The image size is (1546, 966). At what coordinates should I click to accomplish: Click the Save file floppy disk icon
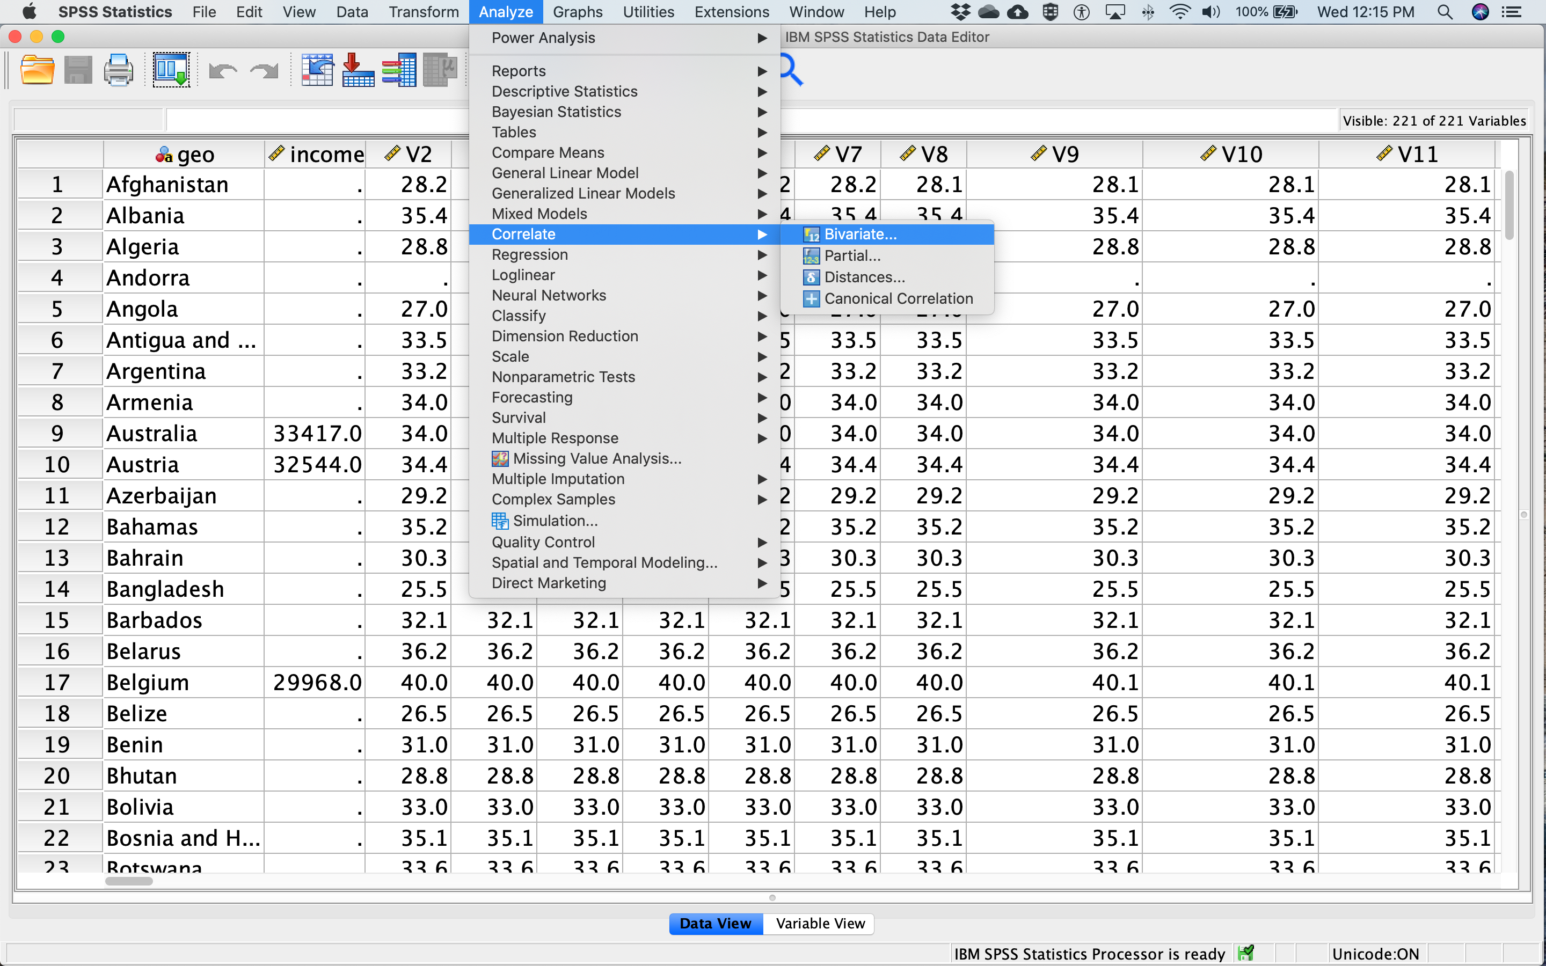pyautogui.click(x=78, y=70)
